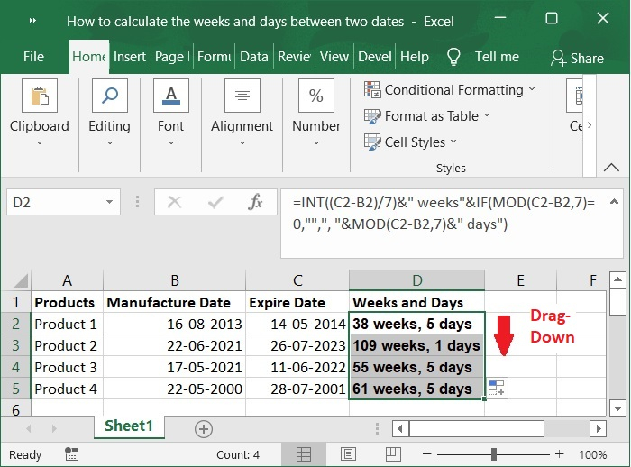Image resolution: width=631 pixels, height=467 pixels.
Task: Click the 100% zoom level
Action: coord(593,455)
